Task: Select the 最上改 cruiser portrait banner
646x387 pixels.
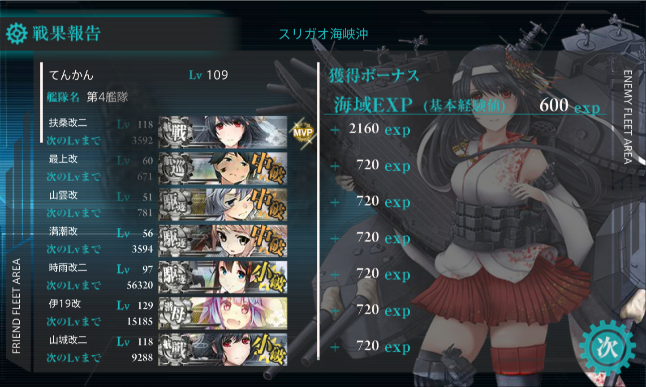Action: click(223, 169)
